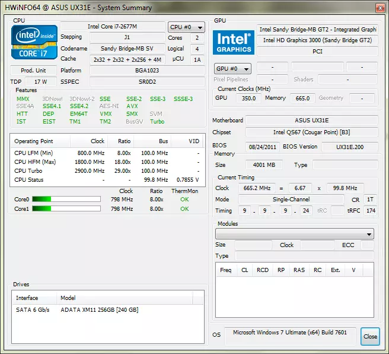Expand the memory Modules dropdown
This screenshot has width=389, height=354.
pyautogui.click(x=295, y=234)
